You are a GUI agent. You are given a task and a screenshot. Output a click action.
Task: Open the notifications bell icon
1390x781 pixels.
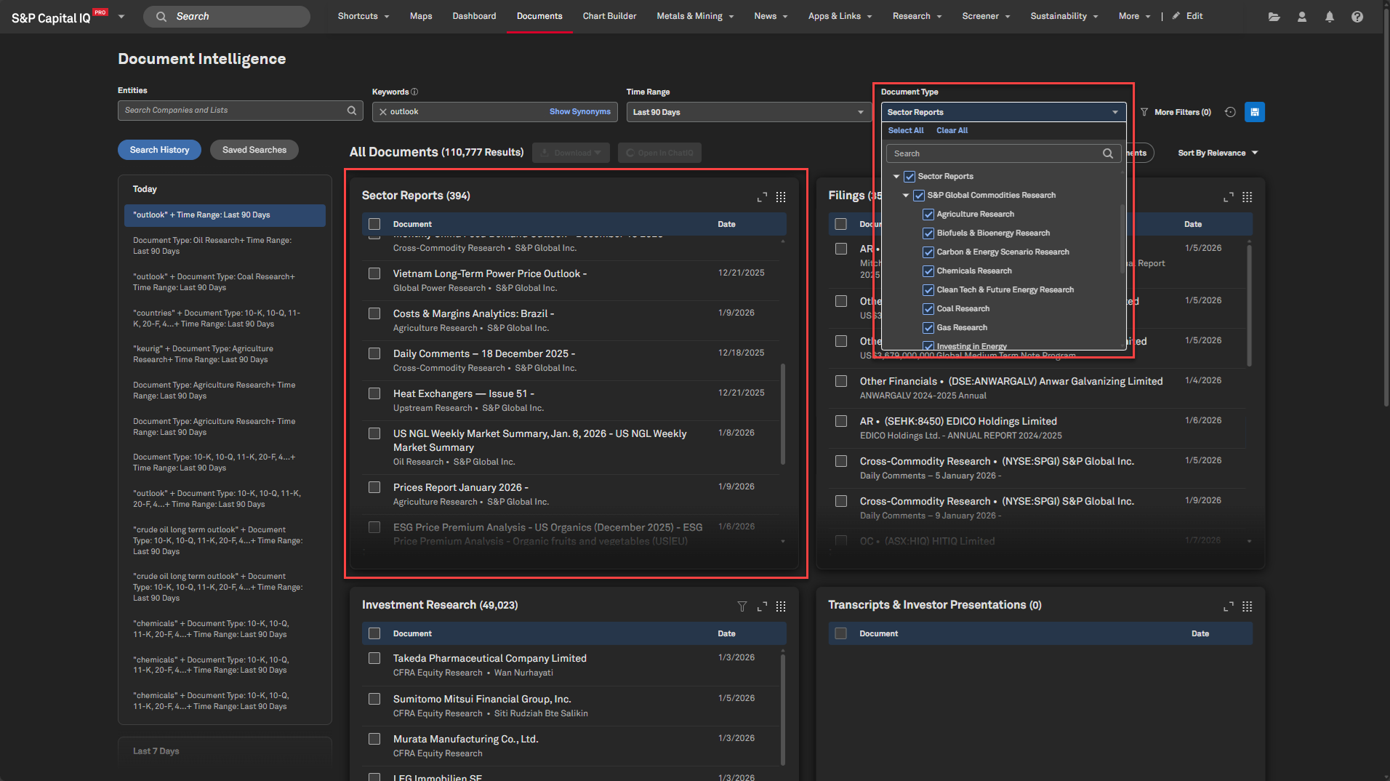tap(1329, 17)
